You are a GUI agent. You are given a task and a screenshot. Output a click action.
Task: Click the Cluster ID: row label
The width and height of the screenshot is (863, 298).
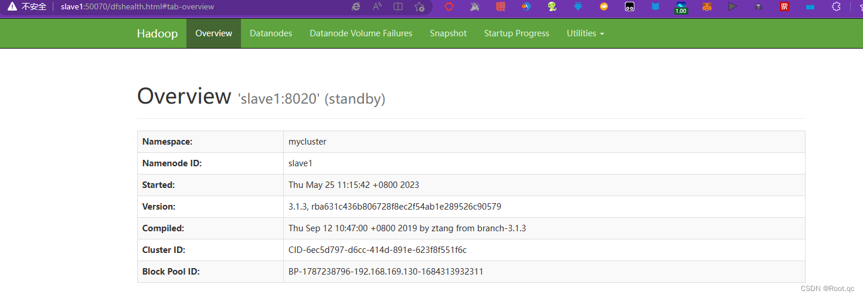point(164,250)
